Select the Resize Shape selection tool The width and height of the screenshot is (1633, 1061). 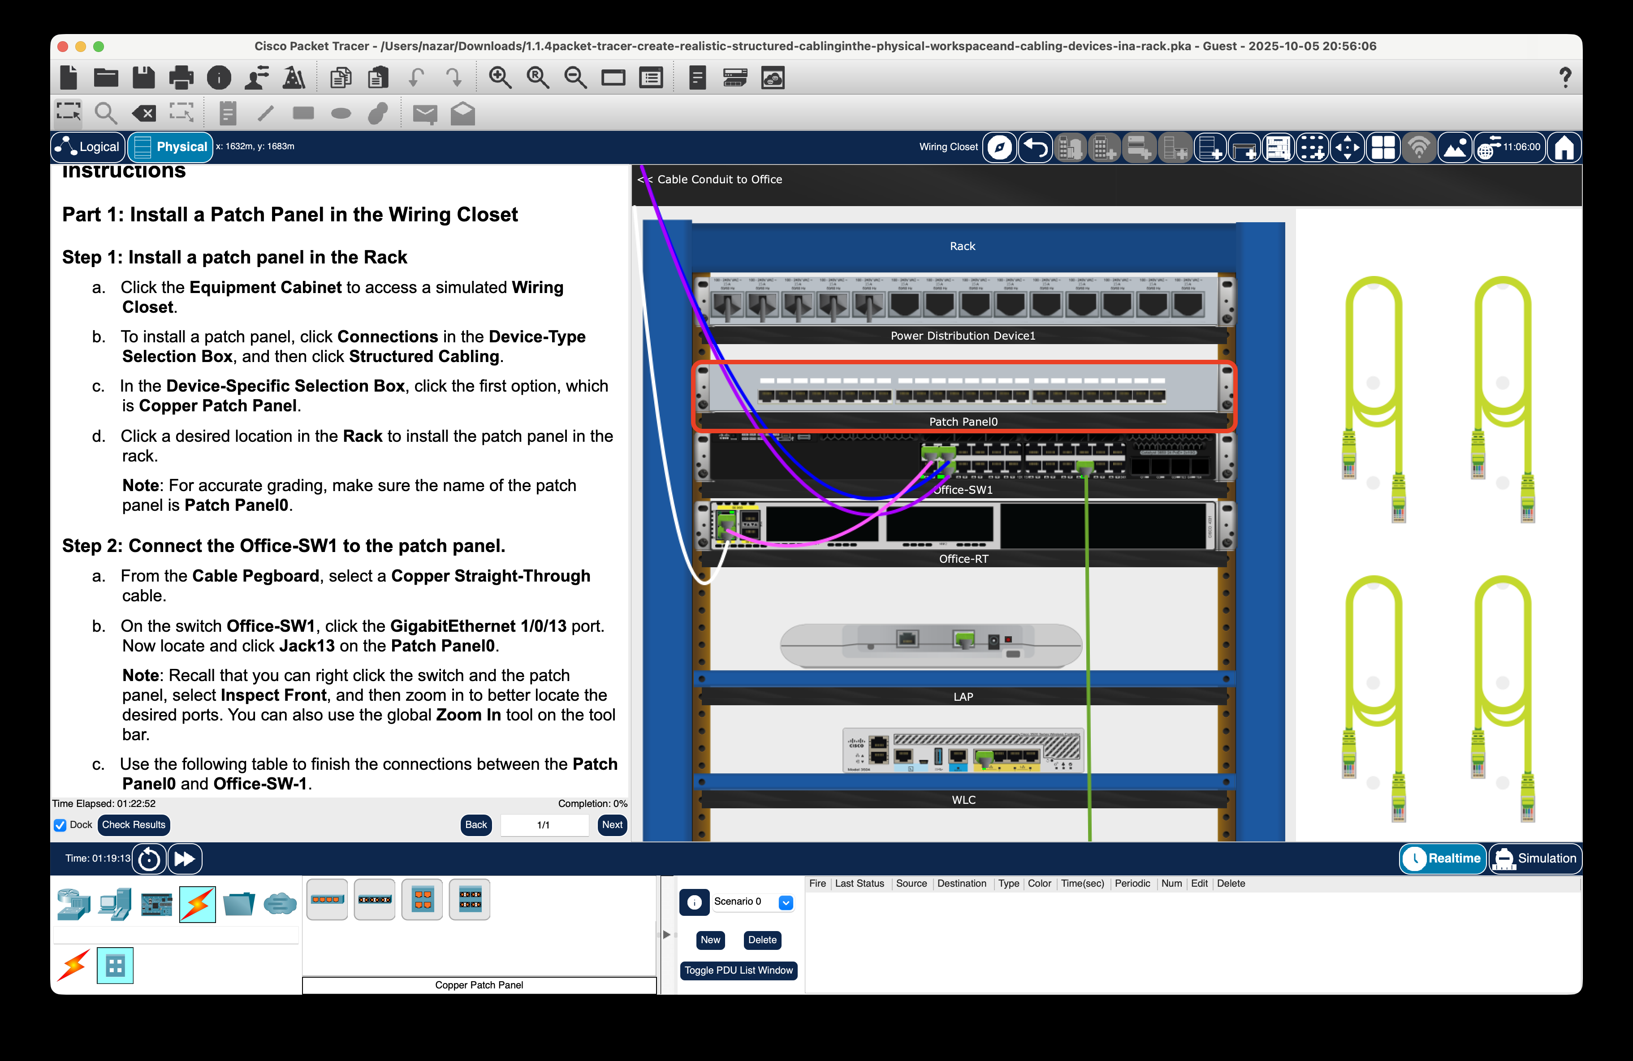181,113
